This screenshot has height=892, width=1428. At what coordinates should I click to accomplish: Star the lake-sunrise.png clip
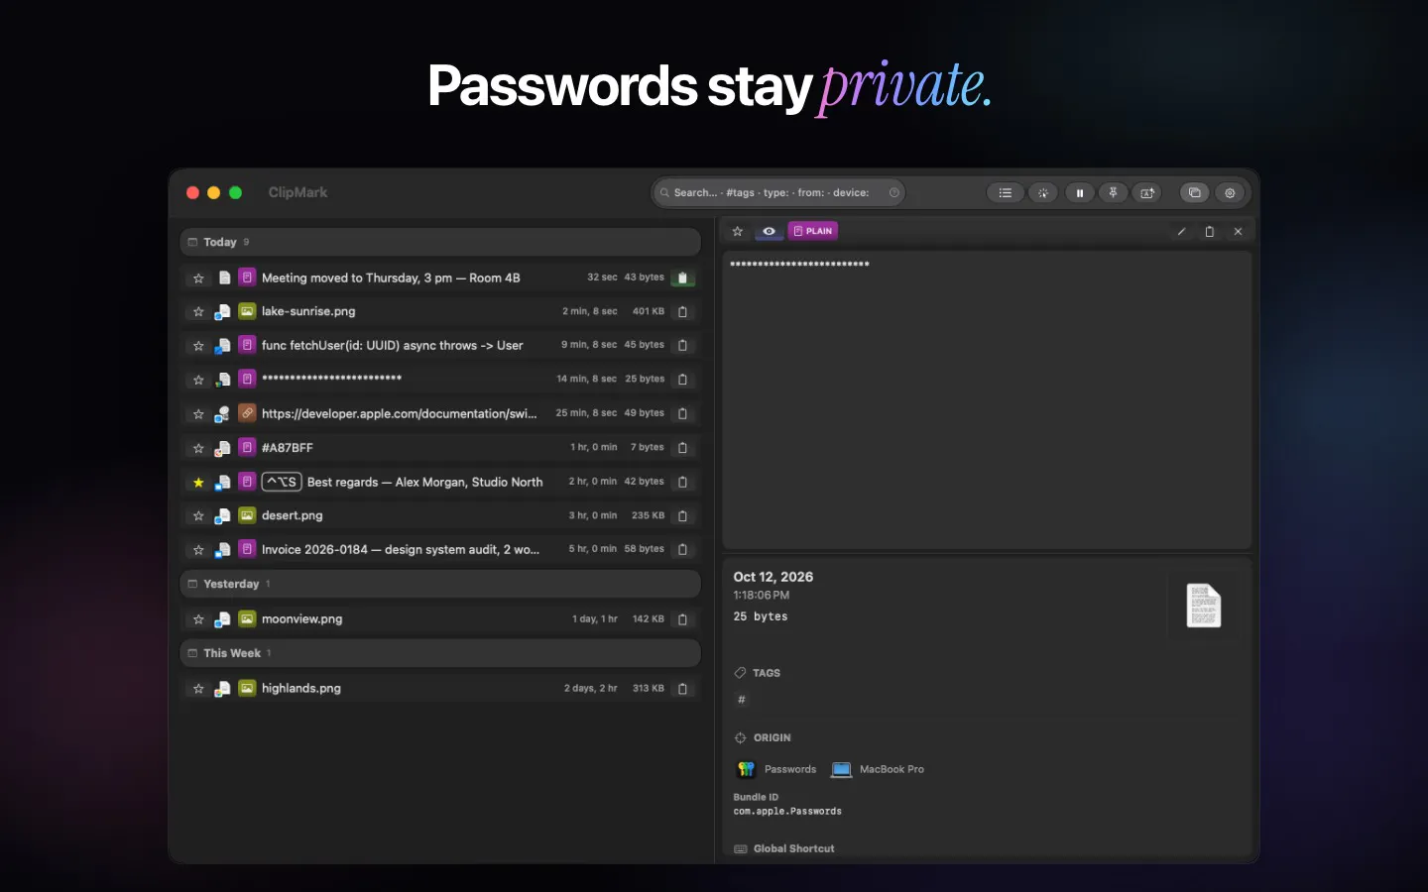click(x=198, y=312)
